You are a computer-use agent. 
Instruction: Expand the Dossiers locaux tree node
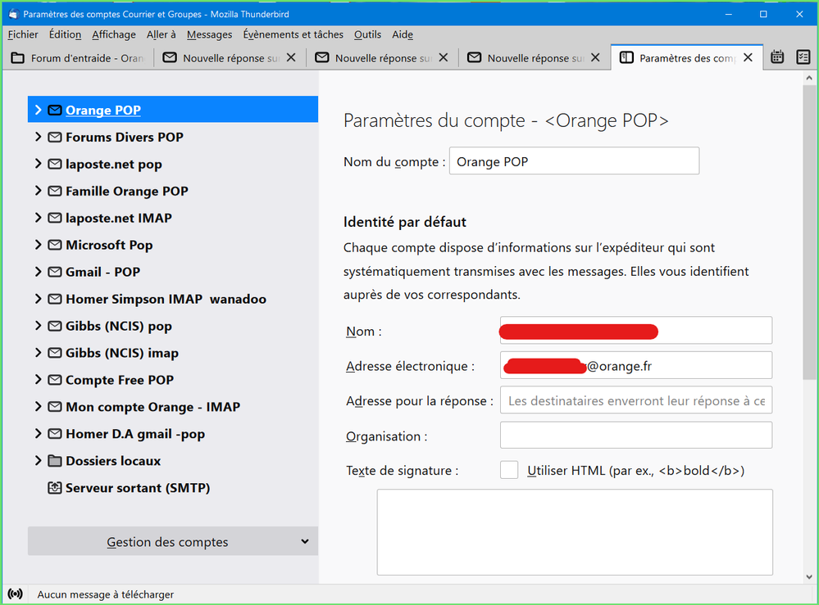(39, 461)
